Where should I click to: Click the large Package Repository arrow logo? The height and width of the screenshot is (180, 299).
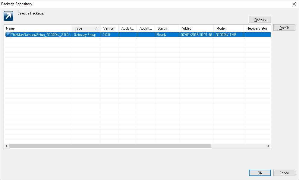click(x=8, y=16)
